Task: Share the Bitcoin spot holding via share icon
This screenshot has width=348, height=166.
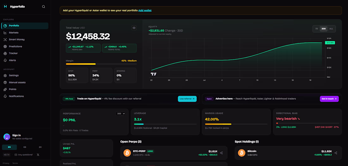Action: 336,153
